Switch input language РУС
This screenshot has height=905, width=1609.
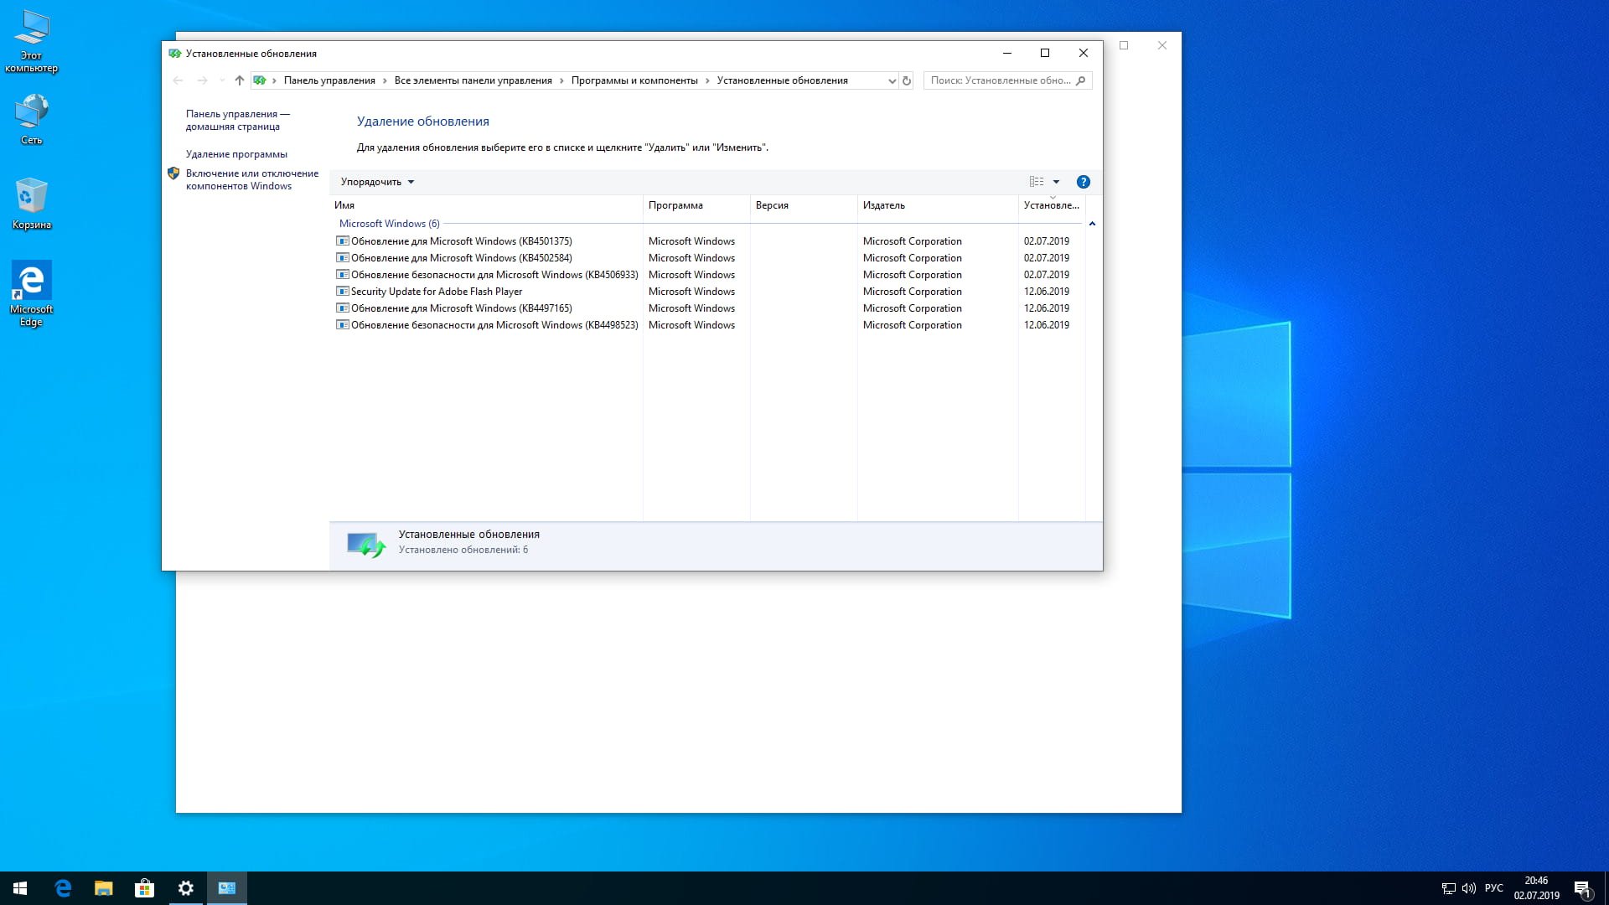point(1494,888)
